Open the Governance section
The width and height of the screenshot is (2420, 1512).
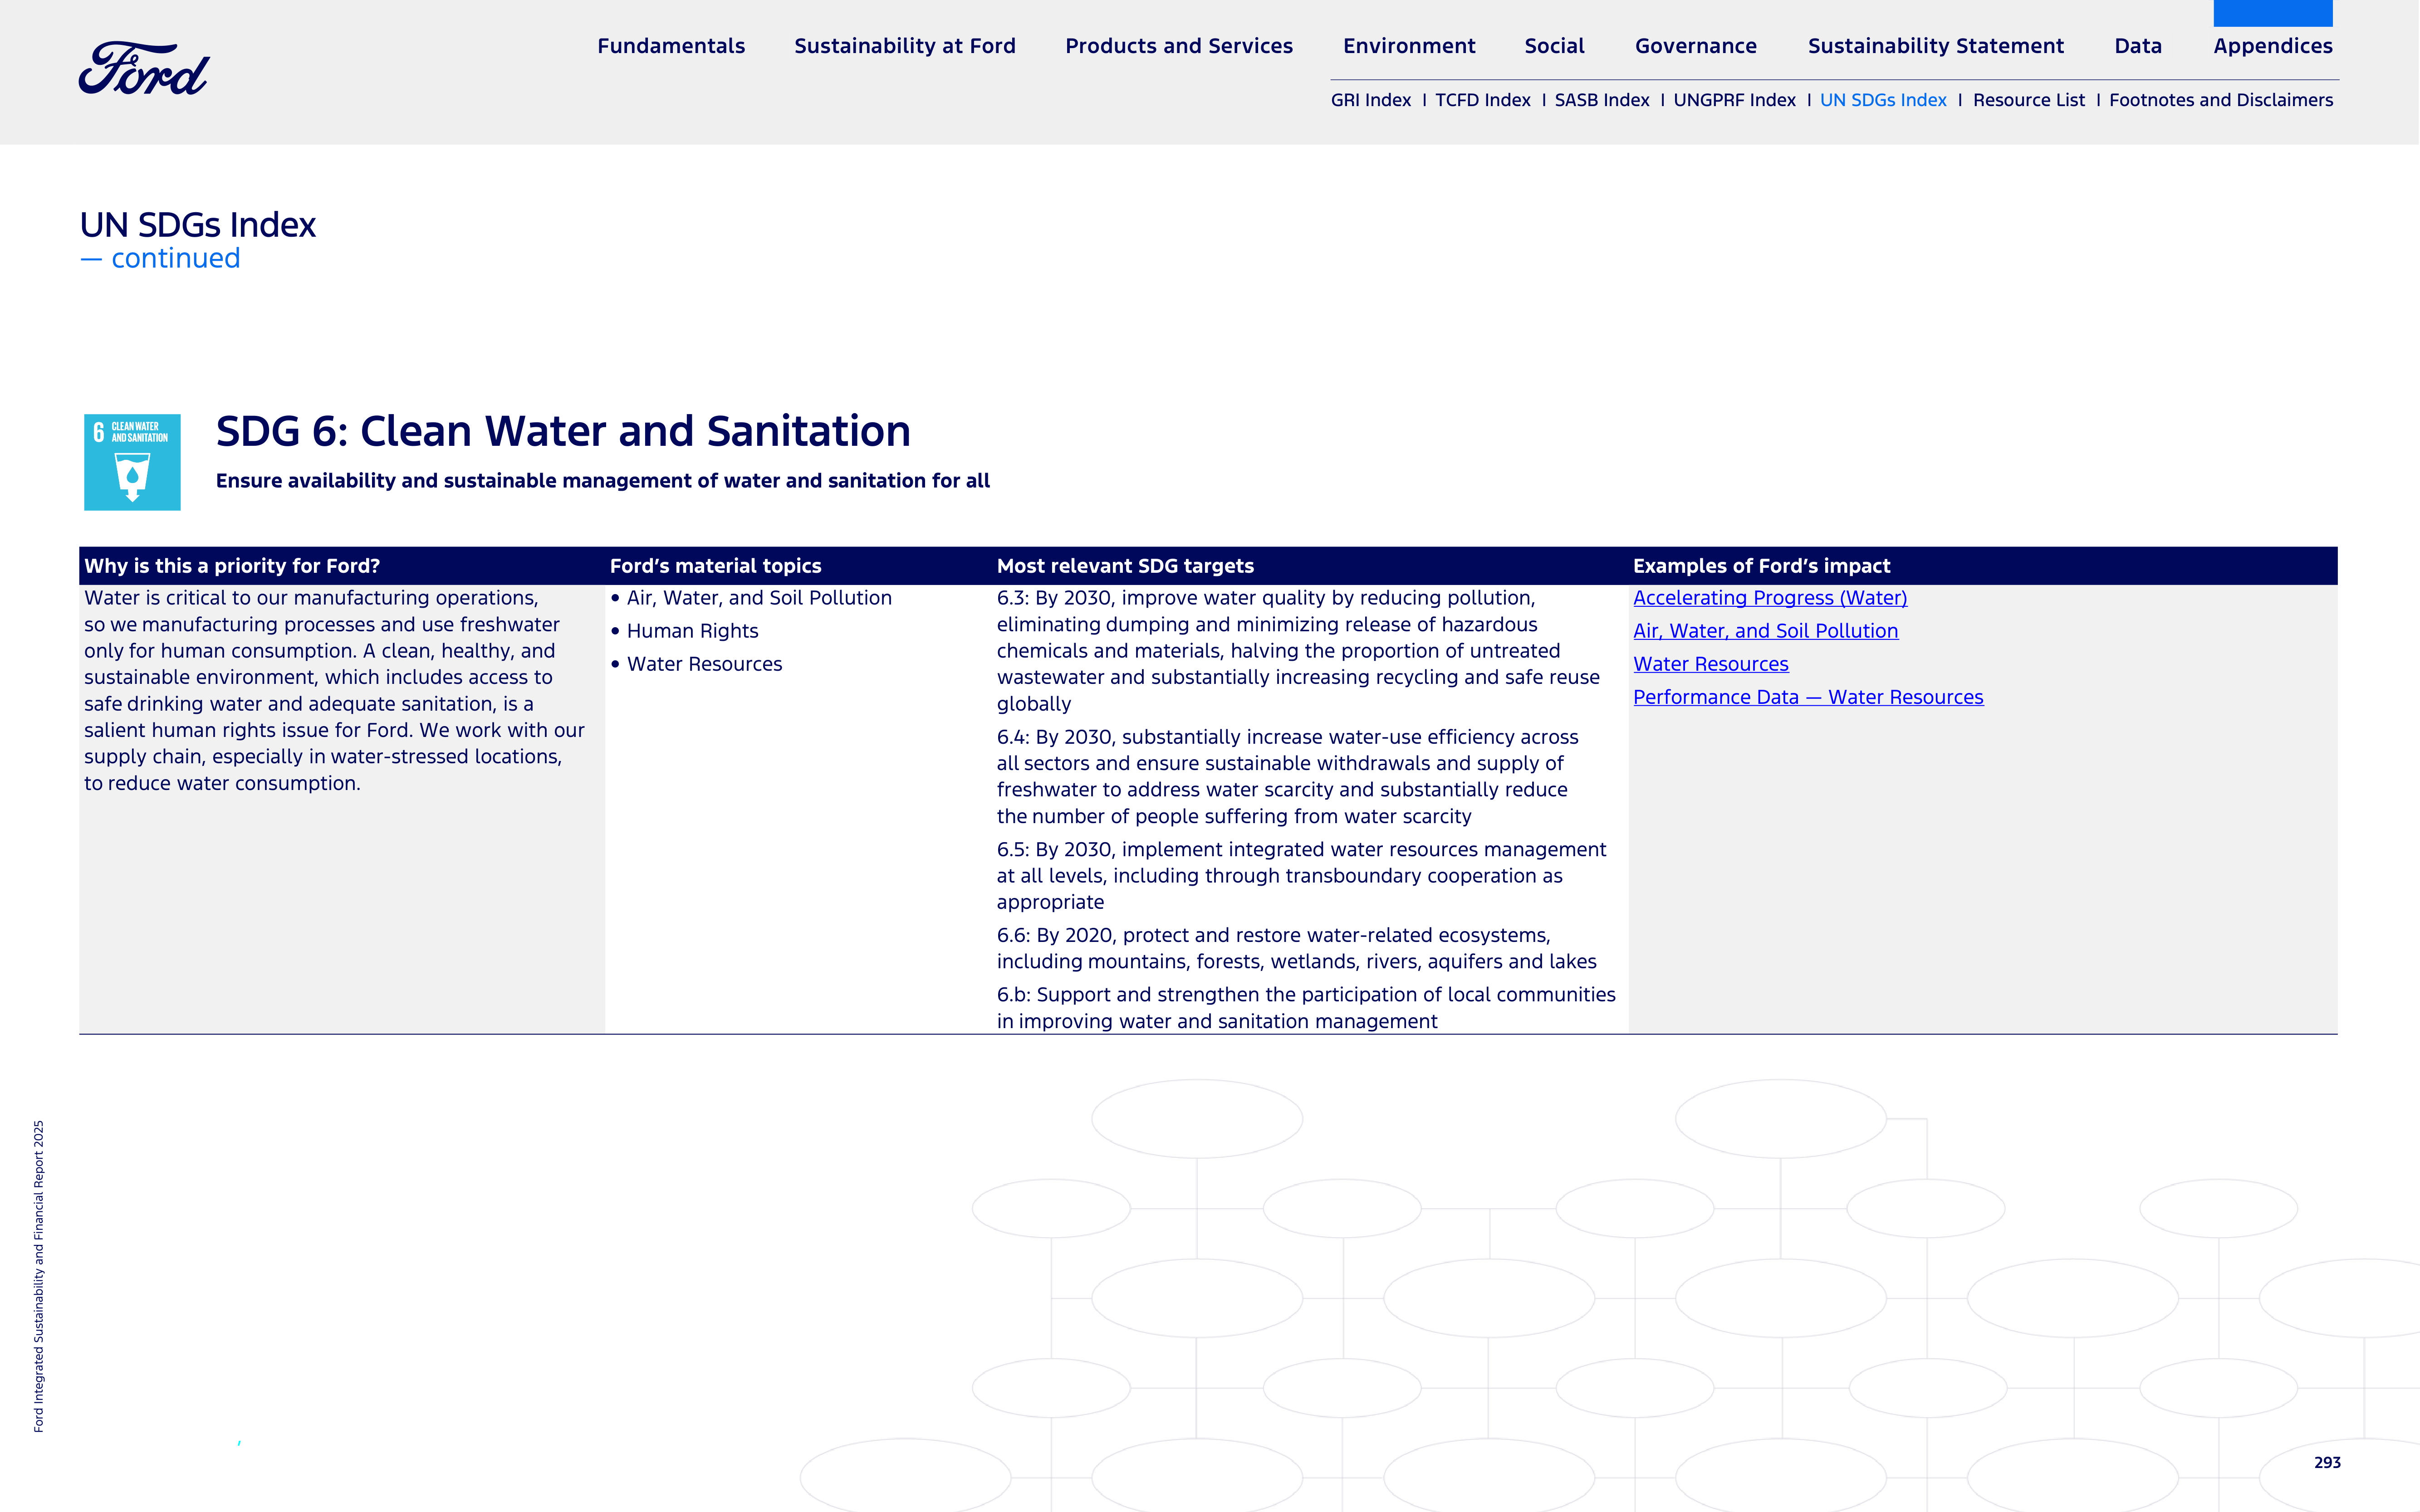1696,46
